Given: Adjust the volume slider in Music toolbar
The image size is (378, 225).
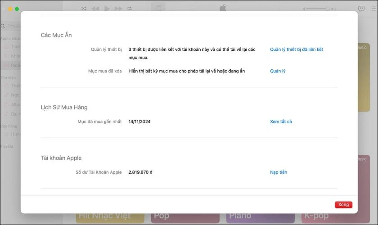Looking at the screenshot, I should (x=318, y=9).
